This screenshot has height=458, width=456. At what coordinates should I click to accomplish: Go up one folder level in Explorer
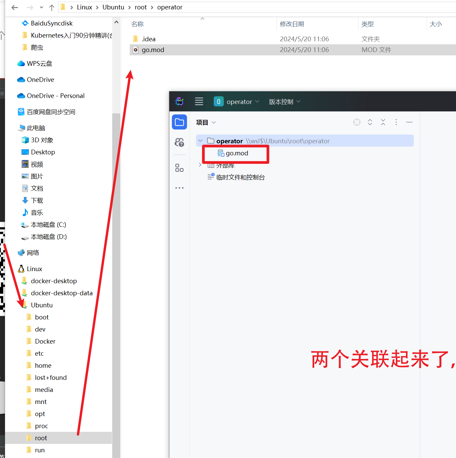52,7
